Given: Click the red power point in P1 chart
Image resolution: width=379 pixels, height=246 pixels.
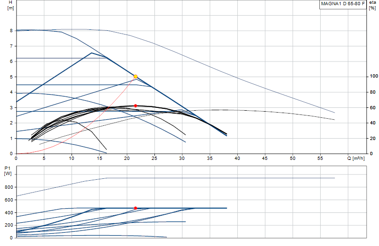Looking at the screenshot, I should (135, 208).
